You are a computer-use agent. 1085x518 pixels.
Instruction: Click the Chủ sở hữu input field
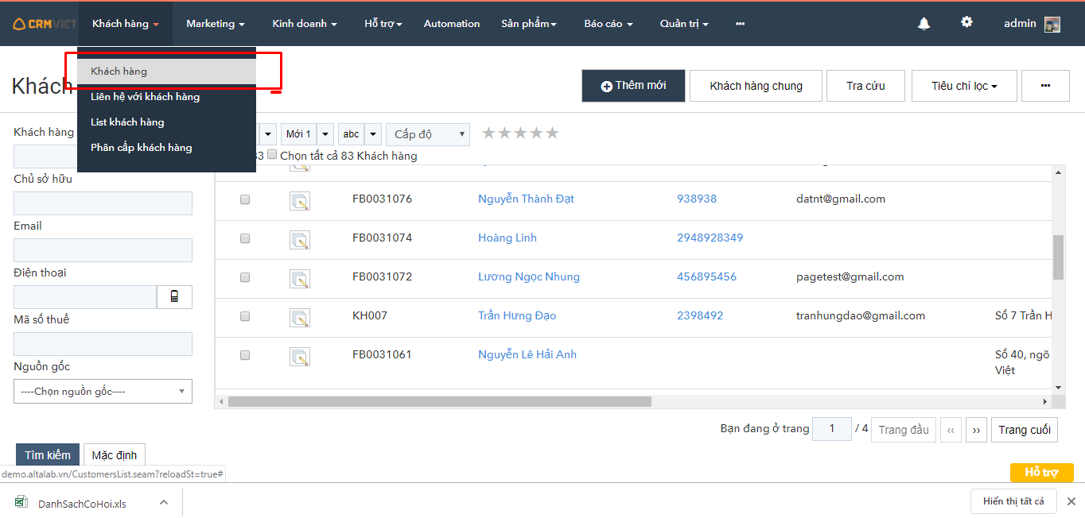click(103, 203)
